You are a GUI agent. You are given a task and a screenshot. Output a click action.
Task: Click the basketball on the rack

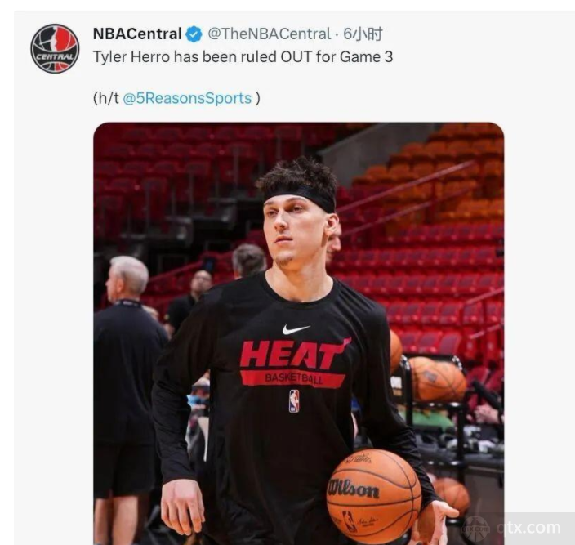click(x=438, y=379)
